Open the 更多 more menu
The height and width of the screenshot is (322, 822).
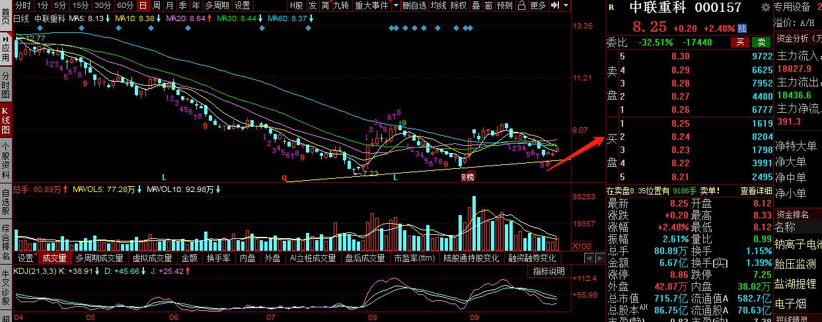(x=539, y=6)
